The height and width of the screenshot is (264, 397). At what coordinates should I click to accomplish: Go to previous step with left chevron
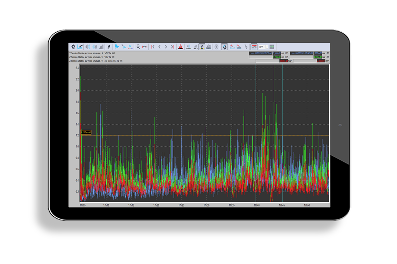point(160,47)
